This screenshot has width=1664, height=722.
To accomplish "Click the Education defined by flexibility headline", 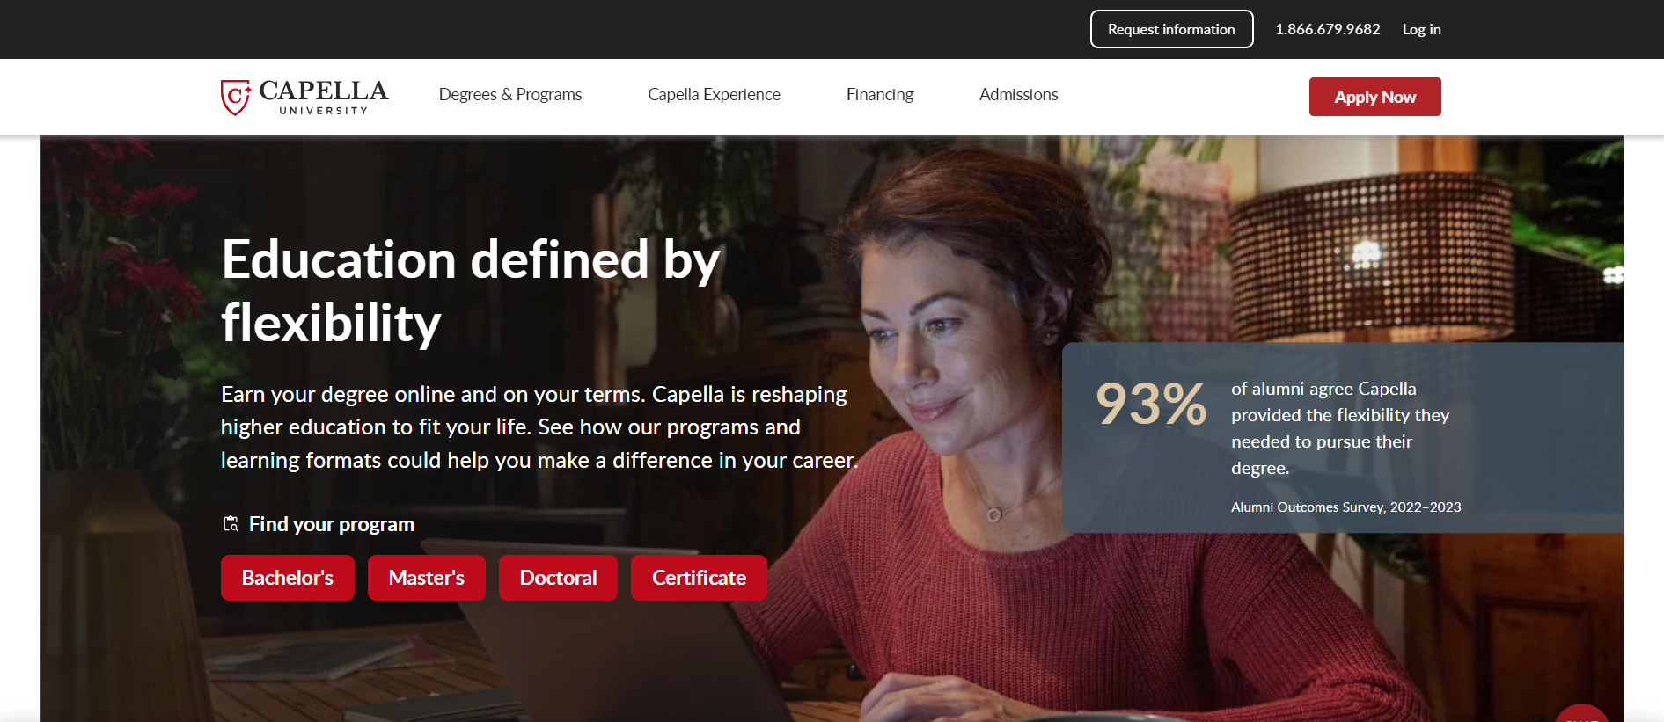I will 471,291.
